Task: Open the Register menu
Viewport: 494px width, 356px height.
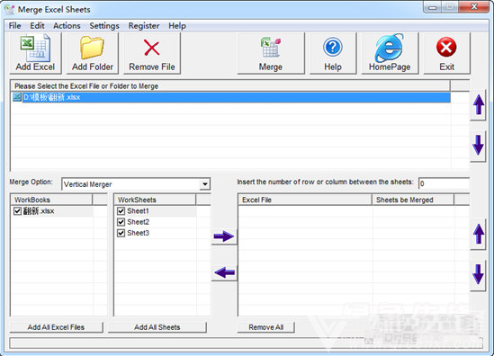Action: pos(144,26)
